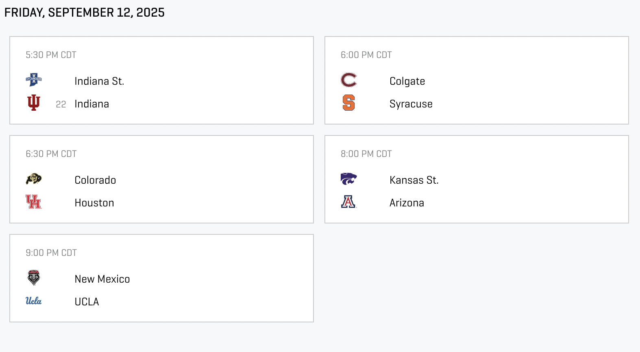Open the Indiana St. team link
The image size is (640, 352).
99,81
